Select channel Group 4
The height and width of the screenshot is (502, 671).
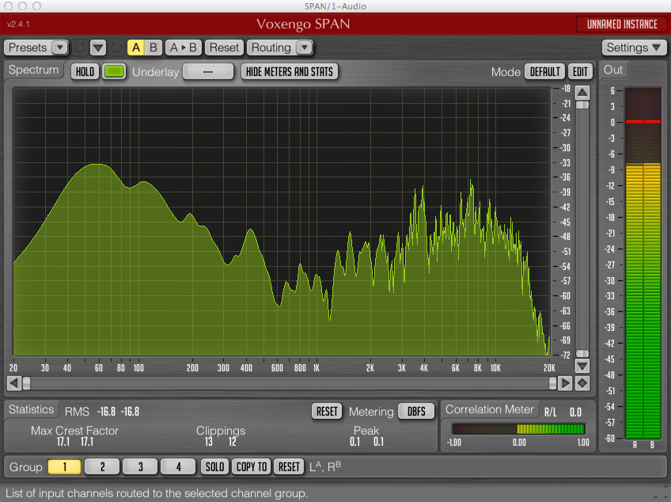178,466
